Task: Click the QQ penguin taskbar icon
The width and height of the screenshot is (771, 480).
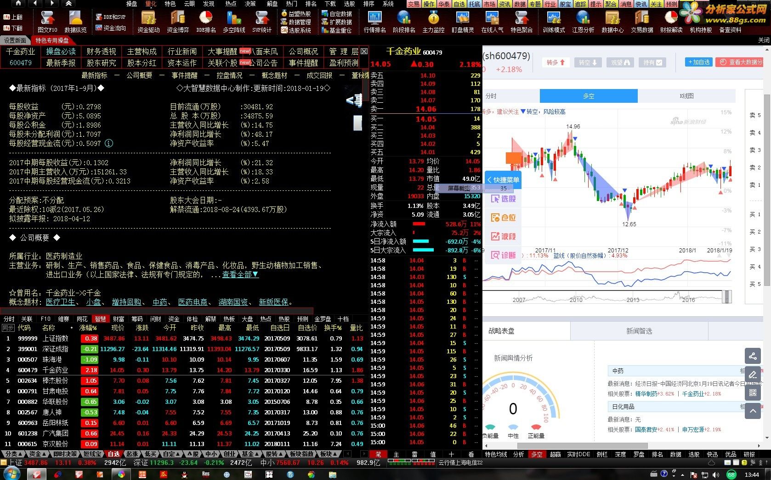Action: (x=185, y=474)
